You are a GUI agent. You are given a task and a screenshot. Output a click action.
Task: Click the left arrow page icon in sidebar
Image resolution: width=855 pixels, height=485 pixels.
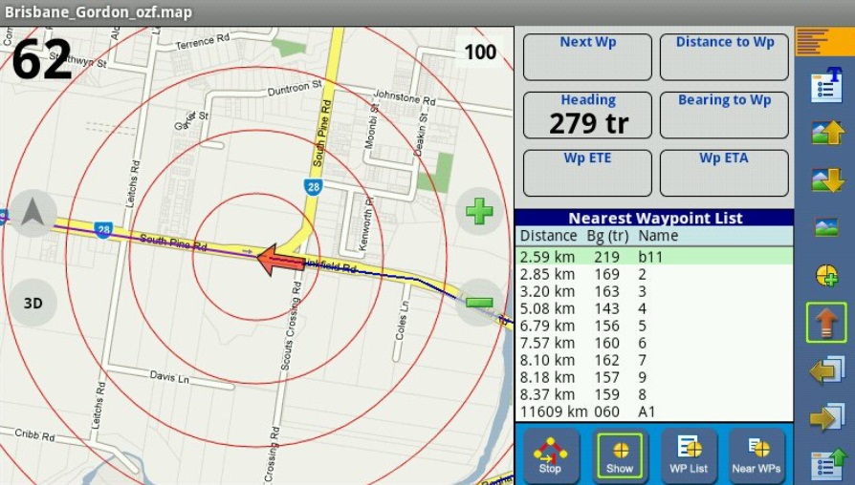(x=826, y=369)
